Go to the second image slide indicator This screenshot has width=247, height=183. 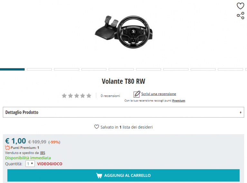click(39, 69)
